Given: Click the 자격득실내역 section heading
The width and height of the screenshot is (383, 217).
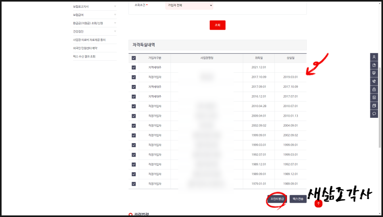Looking at the screenshot, I should tap(144, 45).
